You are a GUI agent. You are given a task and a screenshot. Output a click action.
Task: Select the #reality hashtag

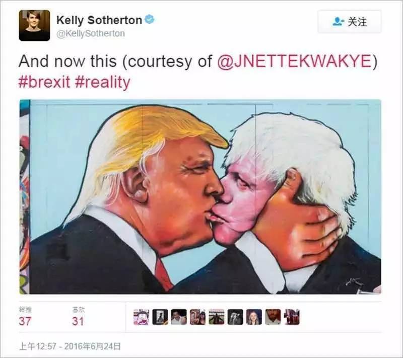point(103,83)
